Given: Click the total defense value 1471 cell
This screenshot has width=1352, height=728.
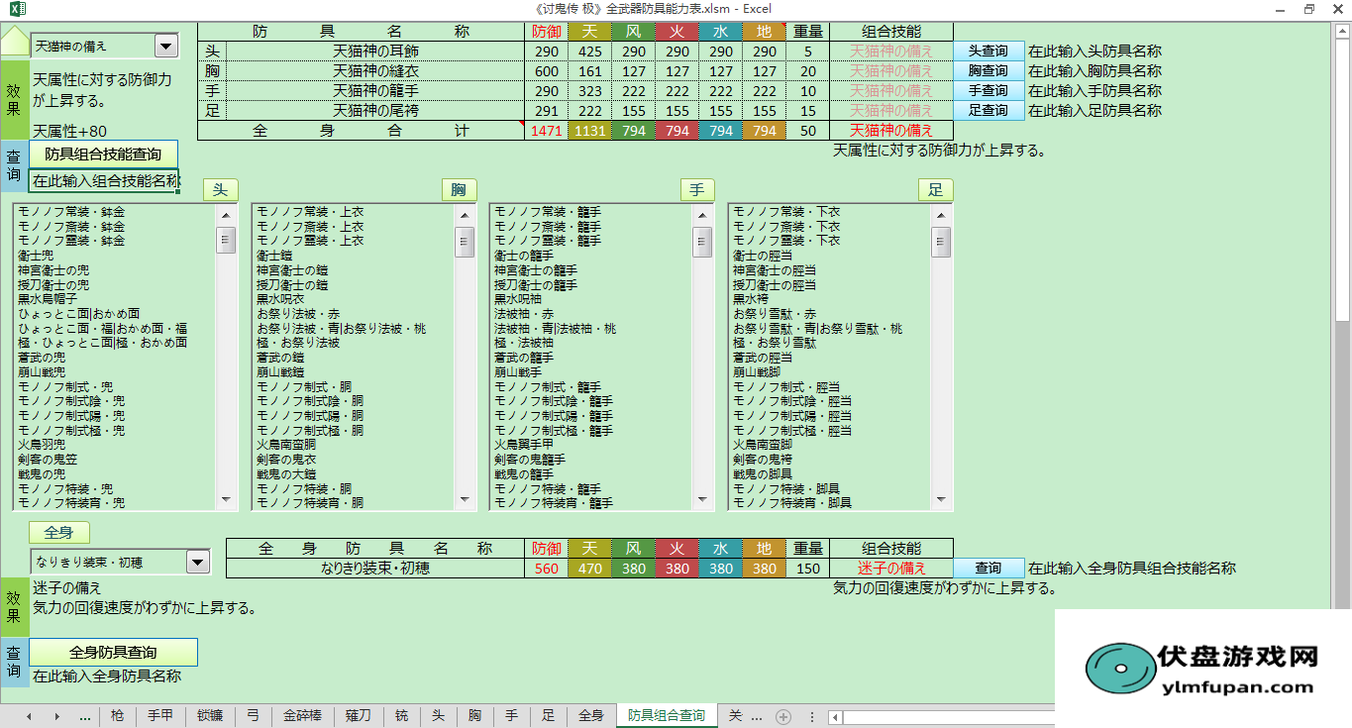Looking at the screenshot, I should point(546,131).
